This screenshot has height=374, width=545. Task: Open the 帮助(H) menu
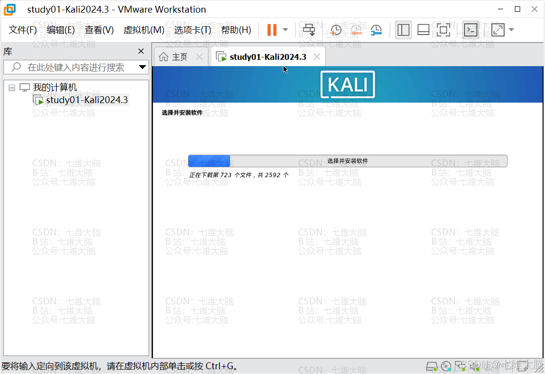[236, 30]
